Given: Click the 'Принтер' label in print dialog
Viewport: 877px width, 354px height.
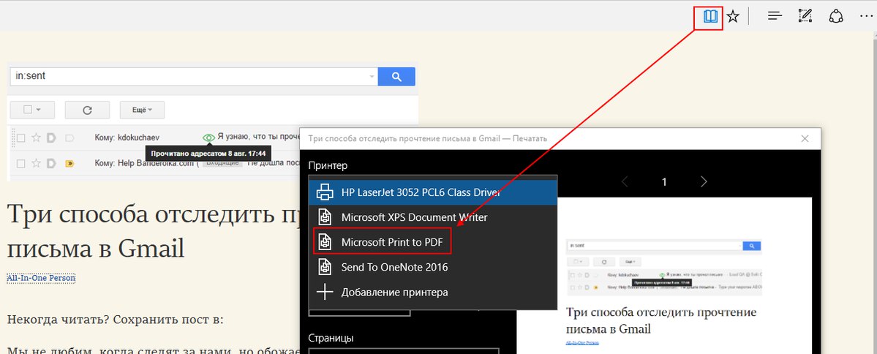Looking at the screenshot, I should pos(328,165).
